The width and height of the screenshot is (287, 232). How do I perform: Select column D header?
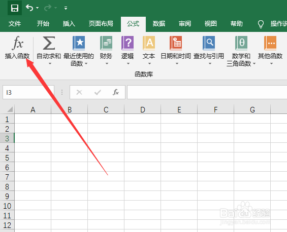click(x=143, y=109)
